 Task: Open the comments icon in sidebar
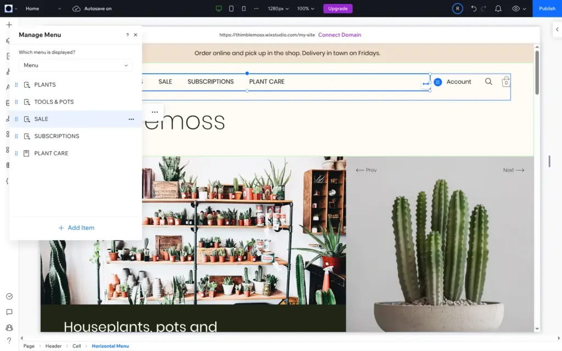pyautogui.click(x=9, y=312)
